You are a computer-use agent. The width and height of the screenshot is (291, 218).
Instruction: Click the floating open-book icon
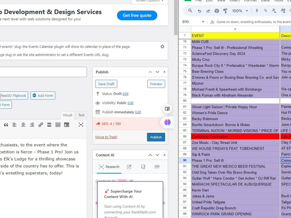pyautogui.click(x=167, y=109)
